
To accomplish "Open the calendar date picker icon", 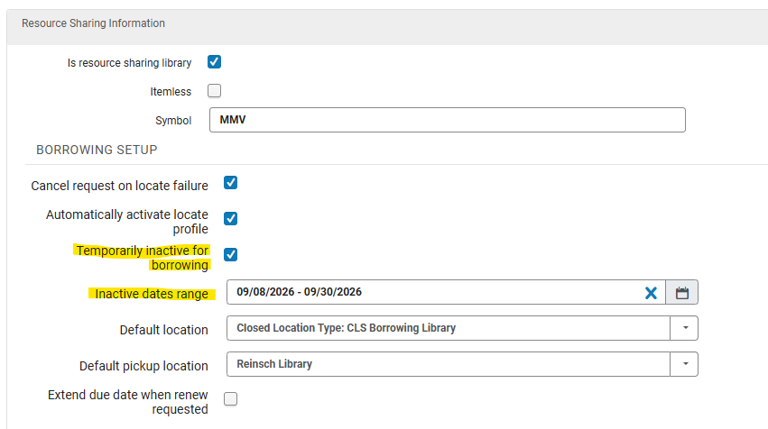I will click(x=681, y=293).
